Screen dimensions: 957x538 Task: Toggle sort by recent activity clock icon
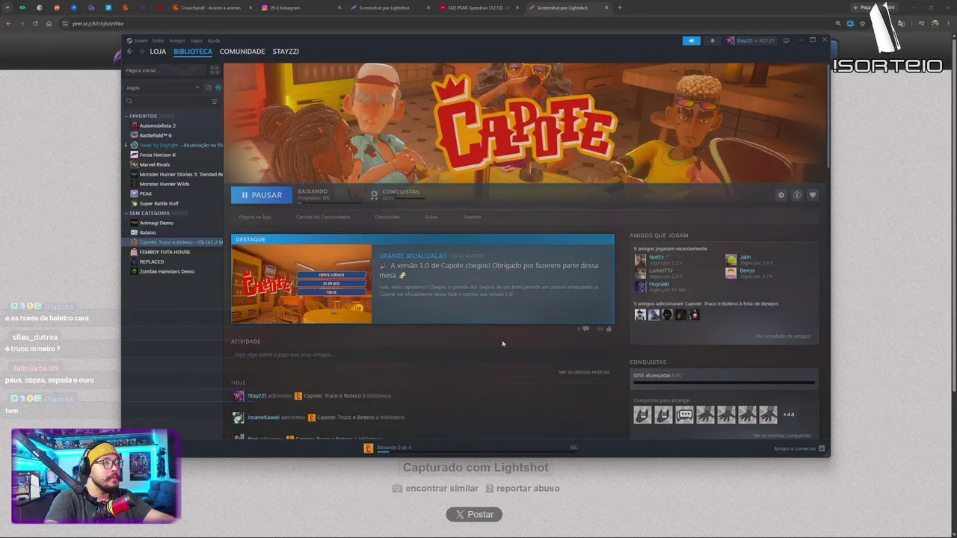209,87
